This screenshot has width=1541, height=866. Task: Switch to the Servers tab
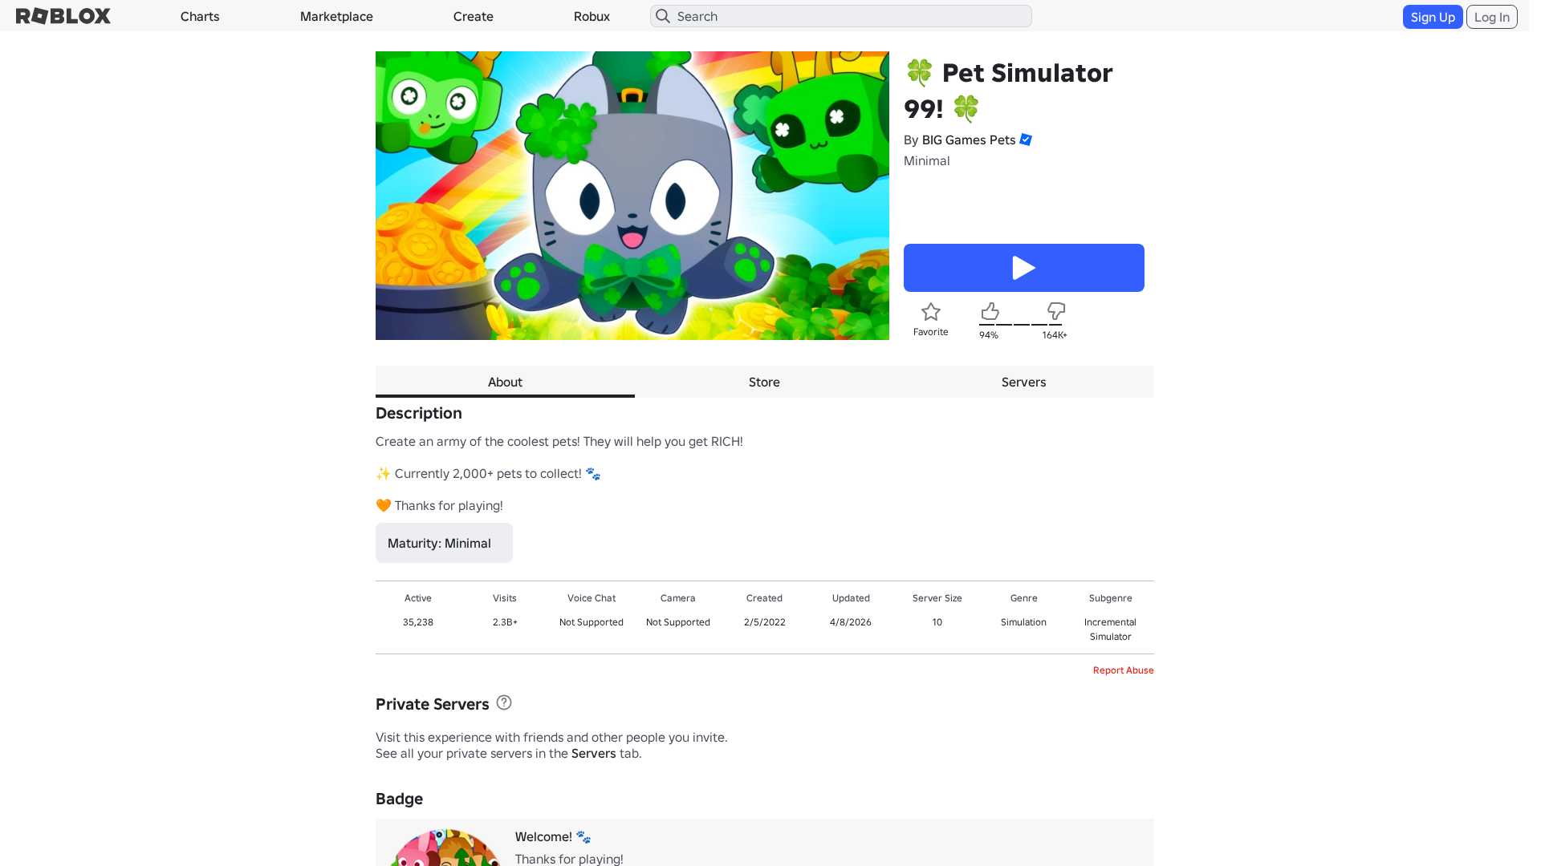pyautogui.click(x=1024, y=382)
